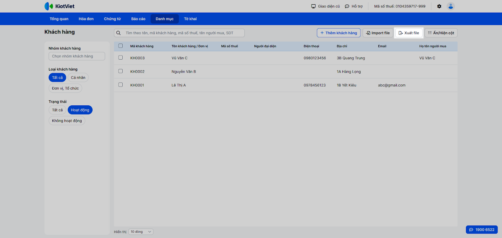The image size is (502, 238).
Task: Select the checkbox for customer KH0003
Action: pyautogui.click(x=120, y=58)
